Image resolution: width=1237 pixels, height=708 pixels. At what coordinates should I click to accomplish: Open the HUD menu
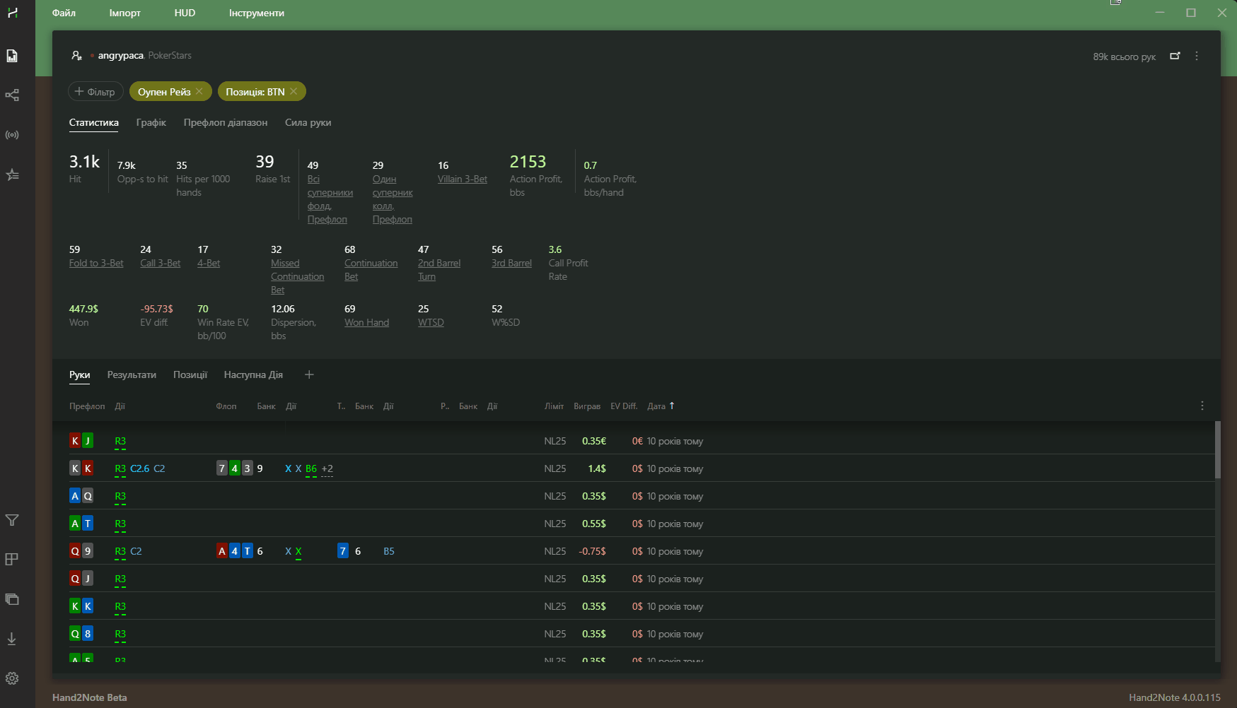tap(185, 13)
